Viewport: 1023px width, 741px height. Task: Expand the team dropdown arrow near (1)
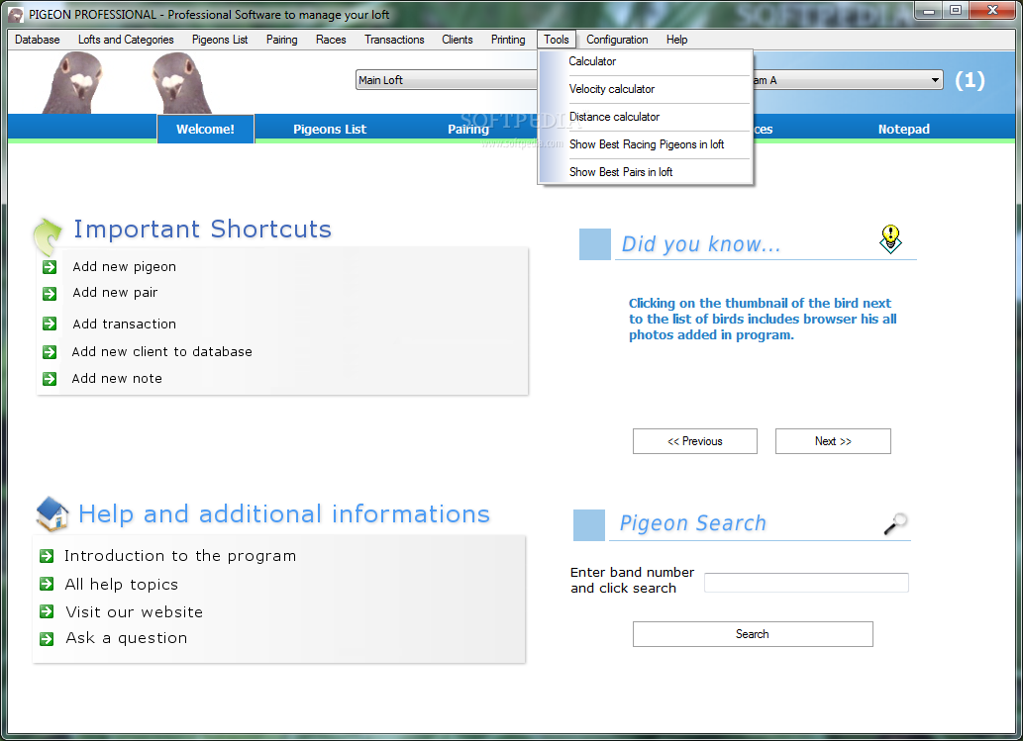935,80
